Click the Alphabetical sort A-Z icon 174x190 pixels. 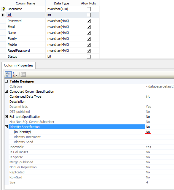click(x=15, y=75)
